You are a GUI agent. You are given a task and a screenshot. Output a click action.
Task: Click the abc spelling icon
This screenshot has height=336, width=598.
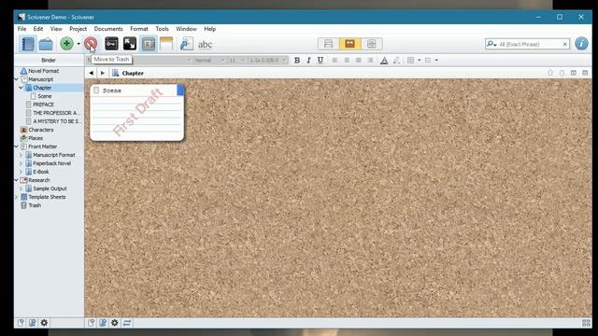[206, 44]
